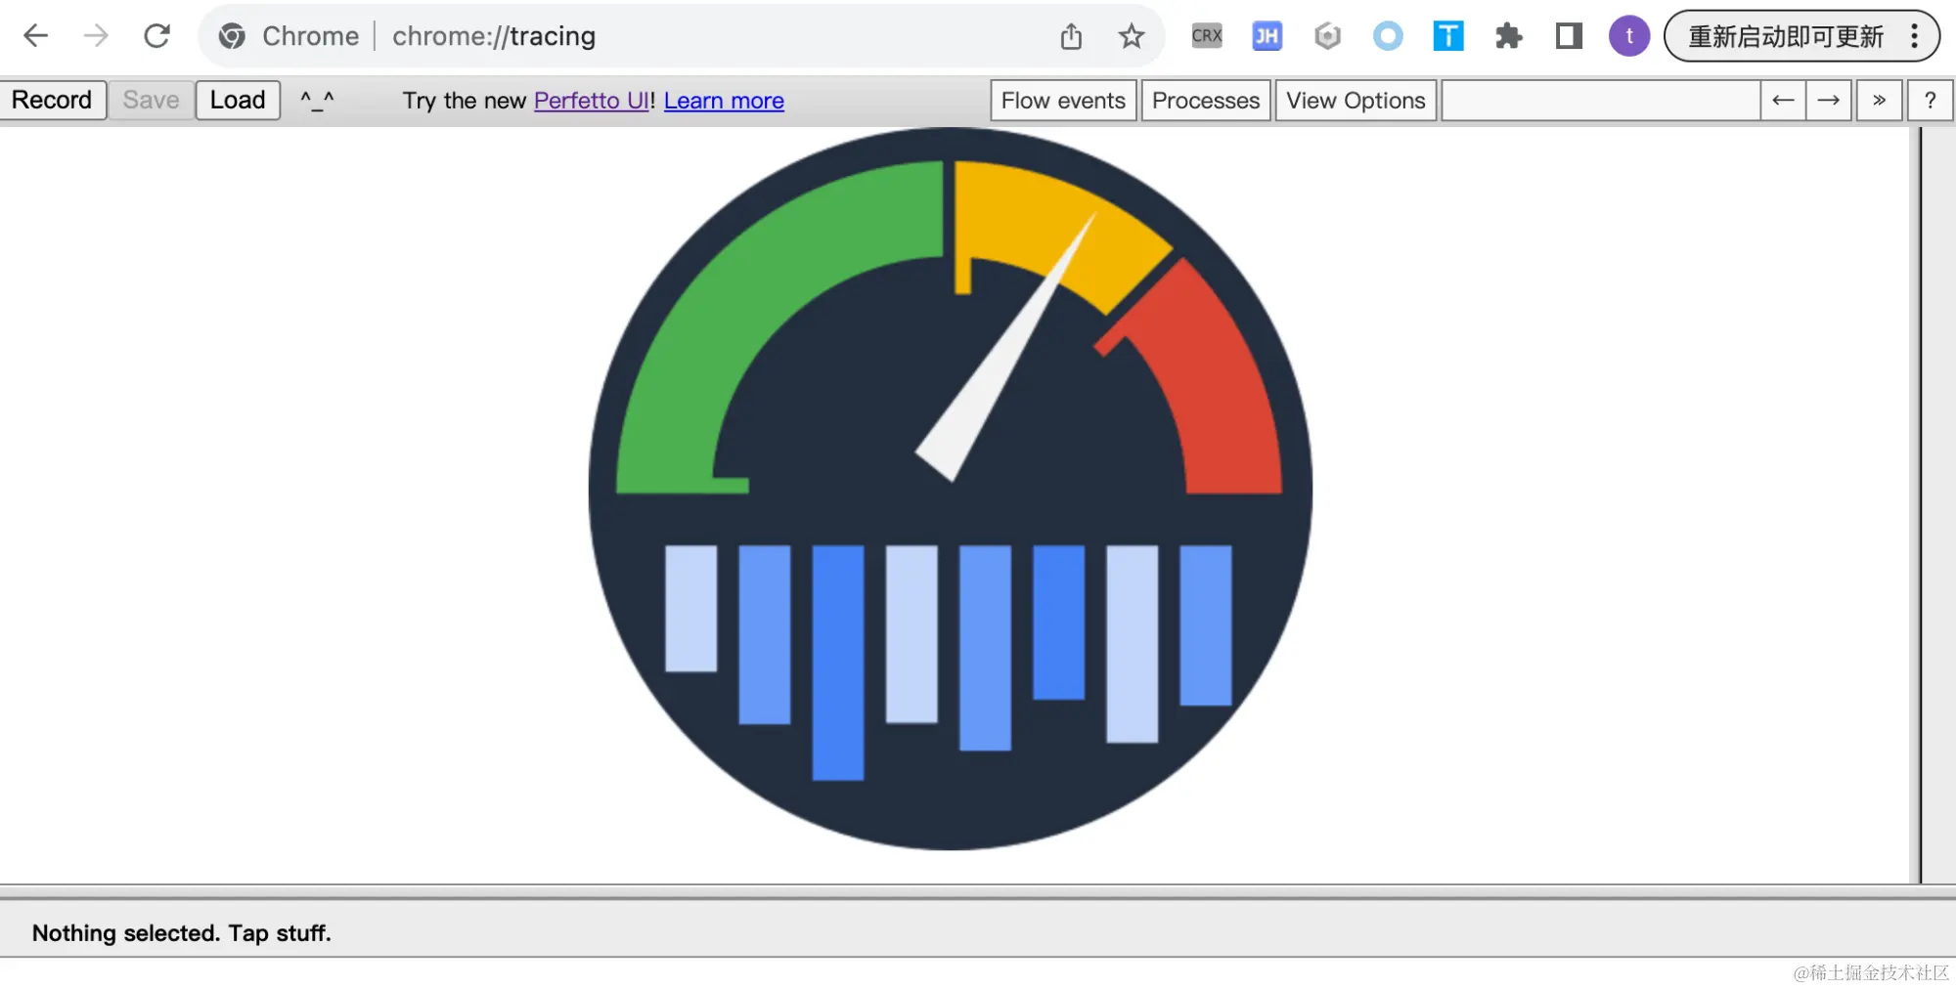Open the purple profile avatar

[x=1629, y=36]
